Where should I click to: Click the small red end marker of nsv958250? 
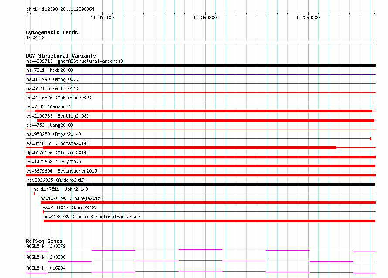click(x=371, y=139)
